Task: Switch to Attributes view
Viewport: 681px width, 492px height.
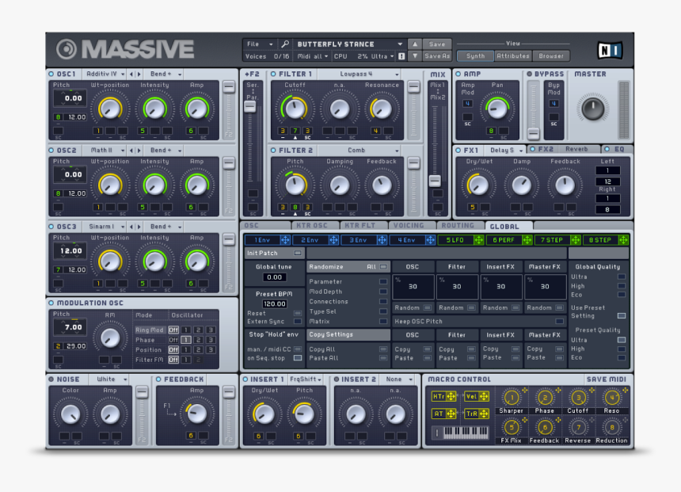Action: (x=513, y=56)
